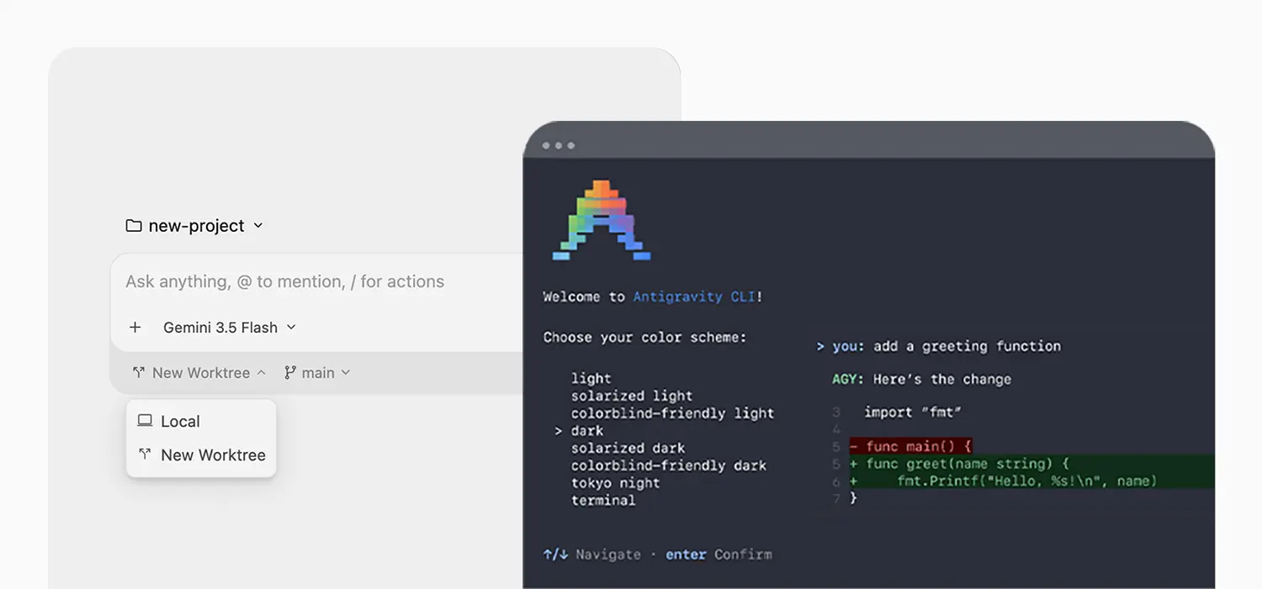Choose the solarized light color scheme
This screenshot has height=589, width=1262.
point(632,396)
